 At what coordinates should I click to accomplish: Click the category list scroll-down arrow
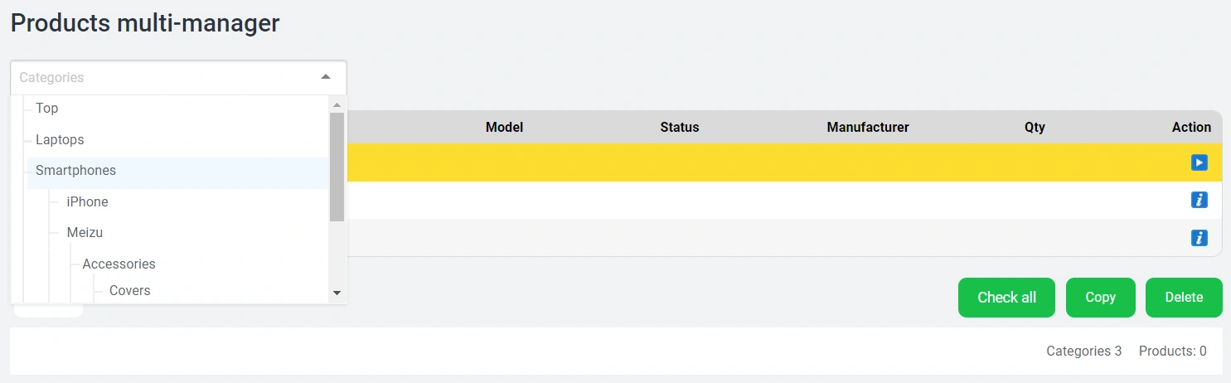coord(337,293)
